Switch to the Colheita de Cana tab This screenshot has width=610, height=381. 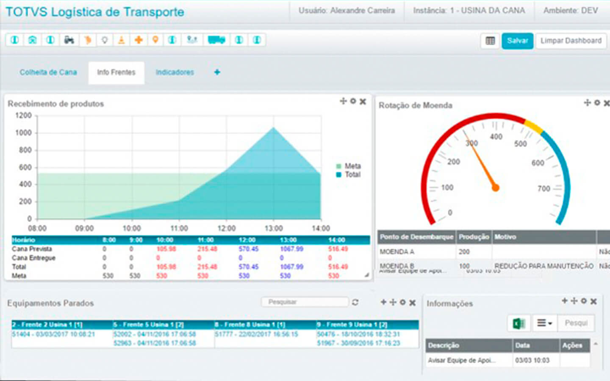coord(48,72)
